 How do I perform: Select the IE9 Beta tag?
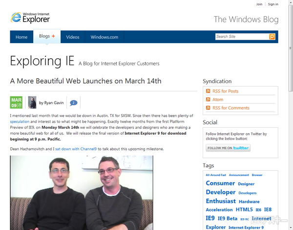228,219
